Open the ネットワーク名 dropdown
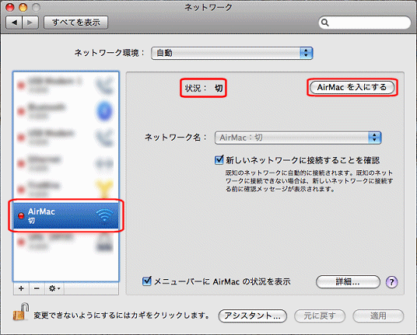The image size is (417, 335). point(298,138)
